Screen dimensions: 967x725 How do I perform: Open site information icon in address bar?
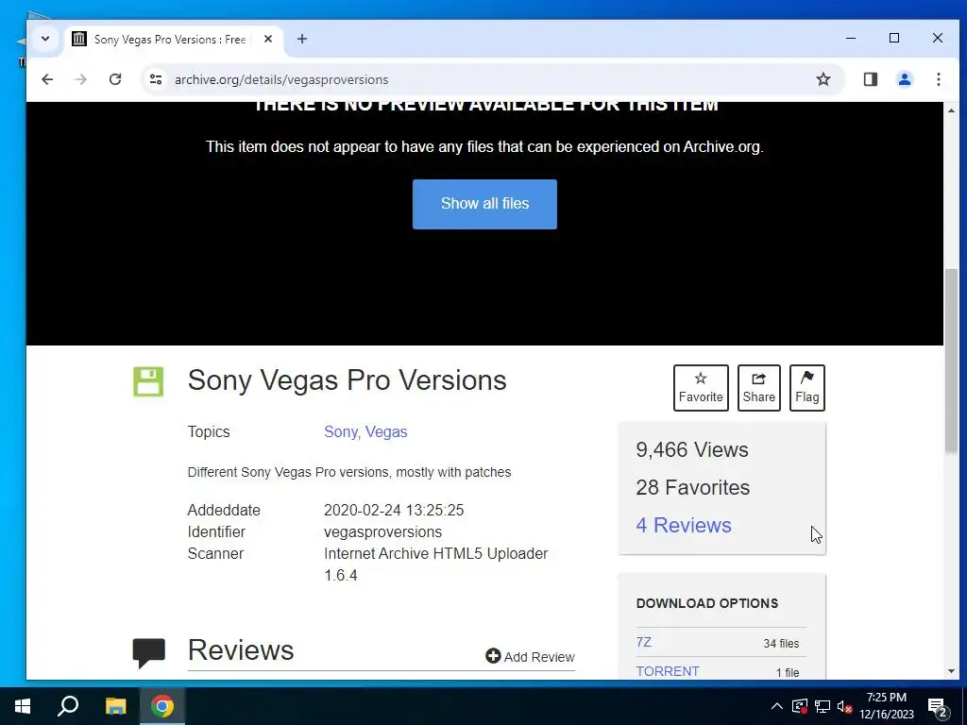click(156, 79)
